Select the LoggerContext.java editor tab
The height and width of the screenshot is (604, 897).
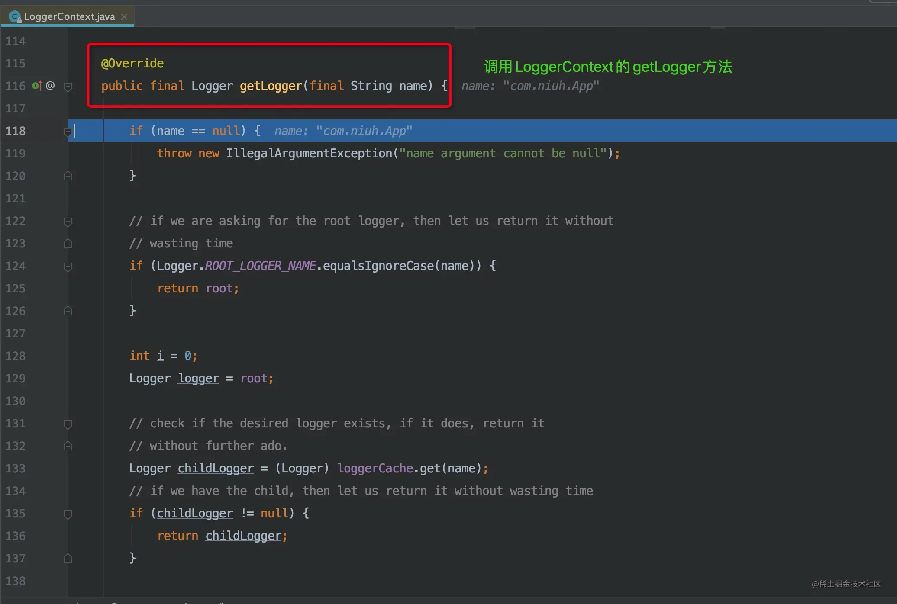coord(69,17)
